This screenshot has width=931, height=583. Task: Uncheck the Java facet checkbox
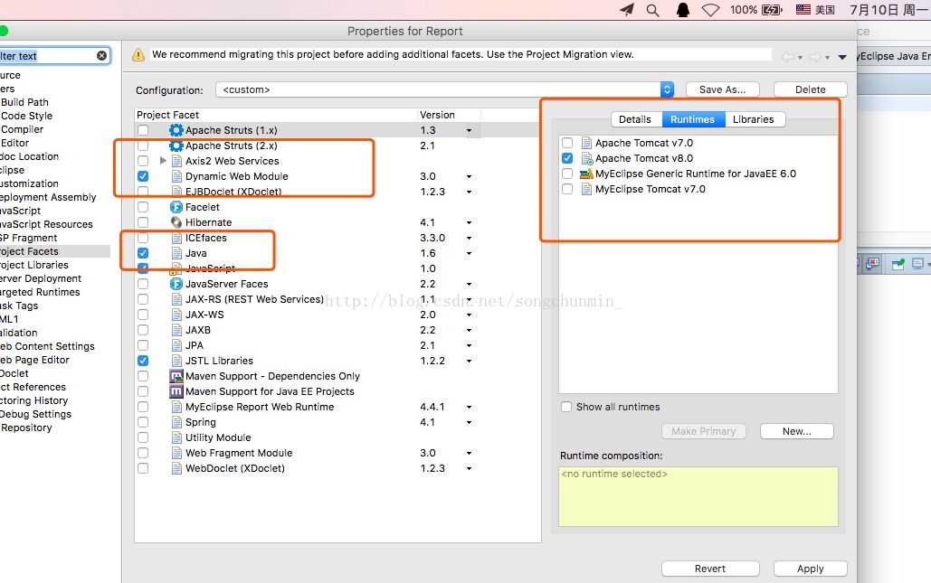point(143,253)
